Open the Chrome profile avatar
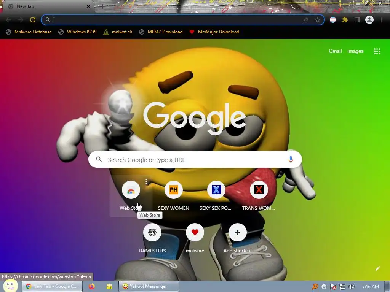This screenshot has height=292, width=390. (369, 20)
